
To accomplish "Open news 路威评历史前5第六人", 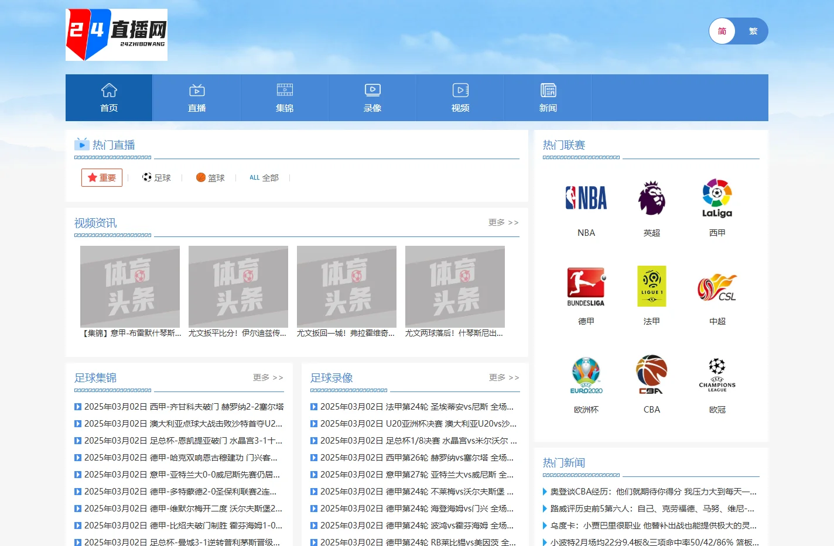I will (x=652, y=508).
